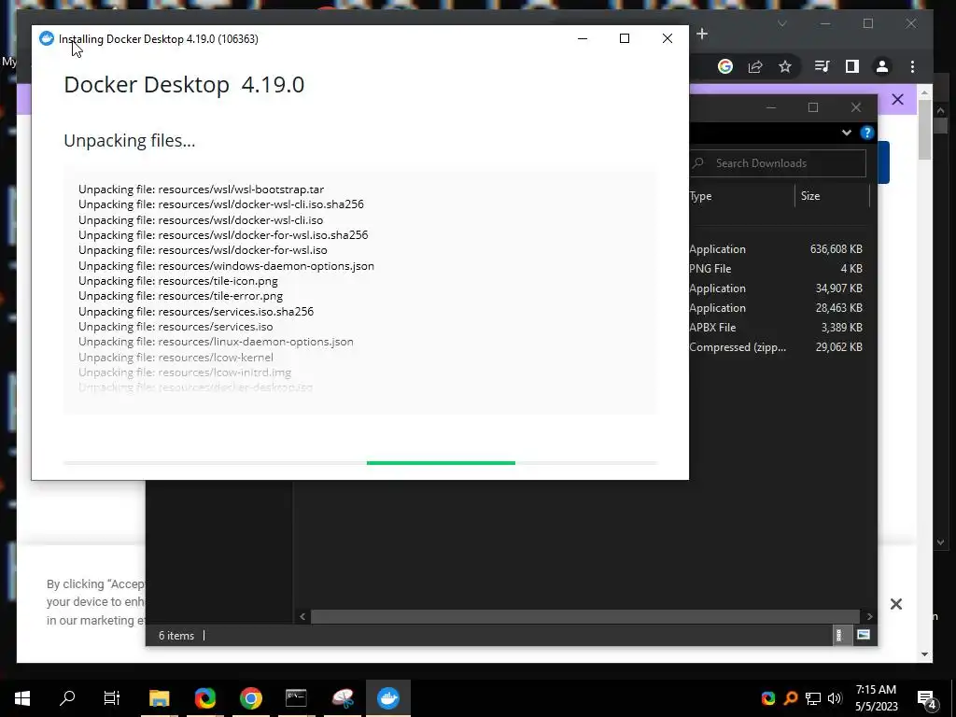Open Chrome's three-dot menu
Viewport: 956px width, 717px height.
point(912,66)
